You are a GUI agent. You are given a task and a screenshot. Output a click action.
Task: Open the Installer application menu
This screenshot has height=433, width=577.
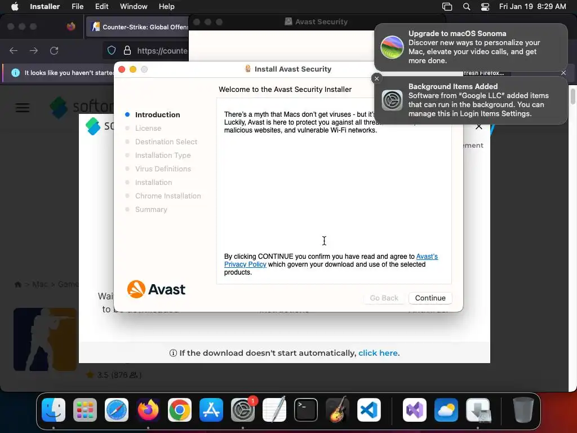[45, 7]
